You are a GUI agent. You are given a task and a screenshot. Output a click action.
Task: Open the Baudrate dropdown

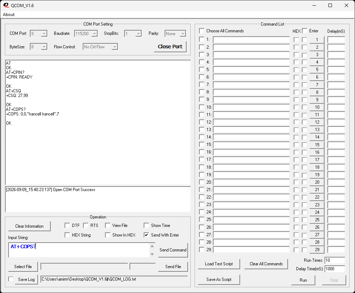(x=94, y=34)
